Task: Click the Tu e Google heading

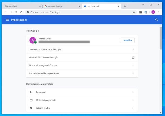Action: tap(32, 31)
